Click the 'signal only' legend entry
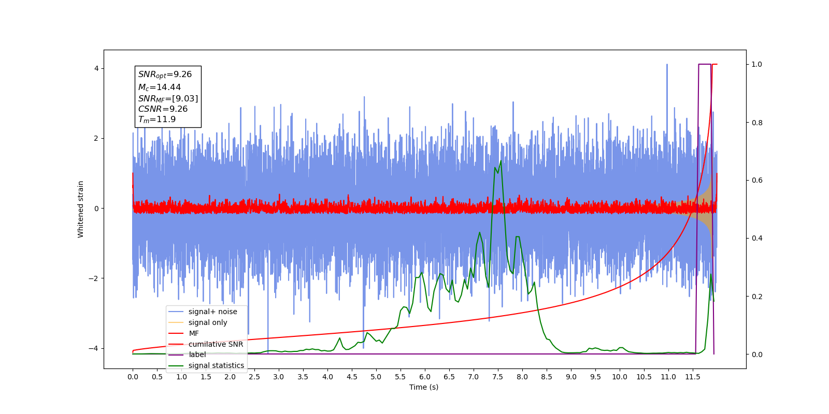This screenshot has width=829, height=414. pyautogui.click(x=208, y=322)
